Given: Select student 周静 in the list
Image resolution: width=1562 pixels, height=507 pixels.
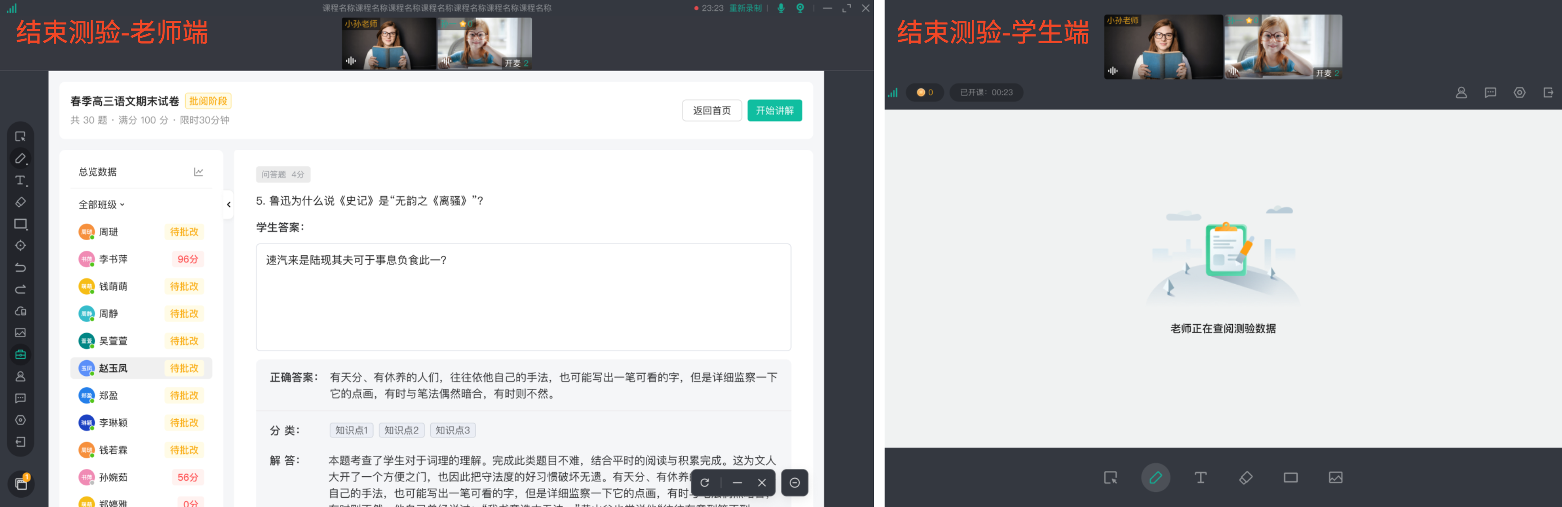Looking at the screenshot, I should point(141,314).
